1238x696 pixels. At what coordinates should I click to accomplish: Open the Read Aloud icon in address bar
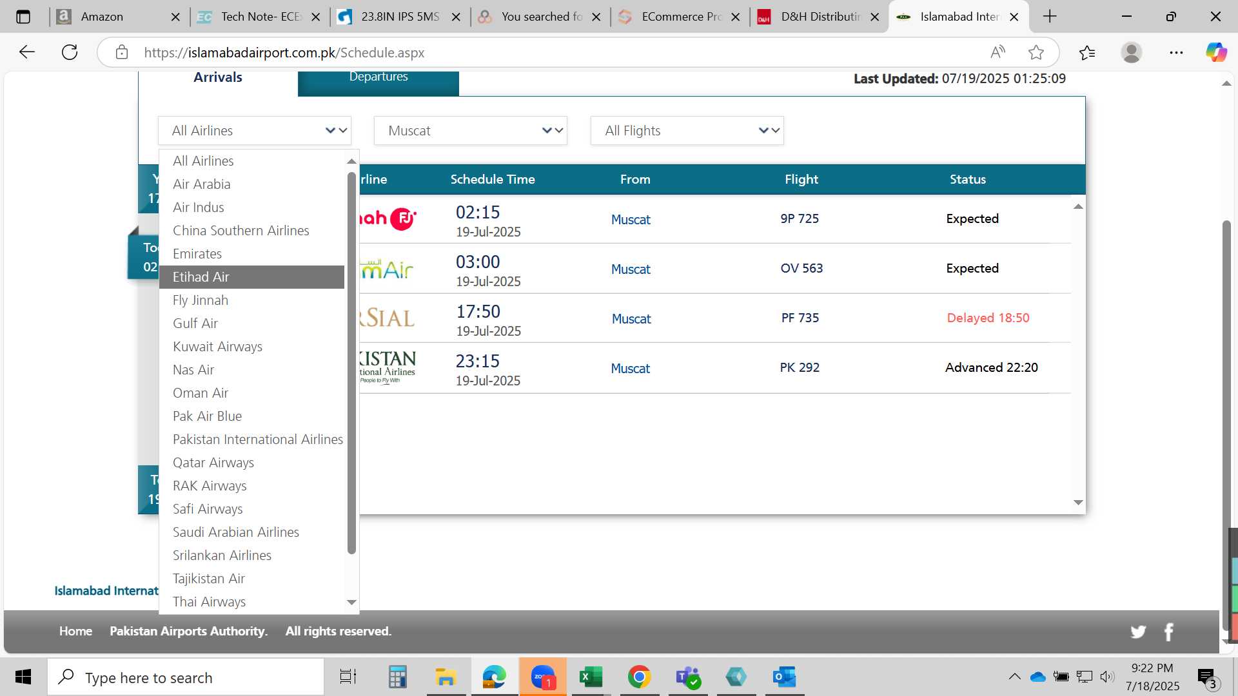tap(997, 52)
